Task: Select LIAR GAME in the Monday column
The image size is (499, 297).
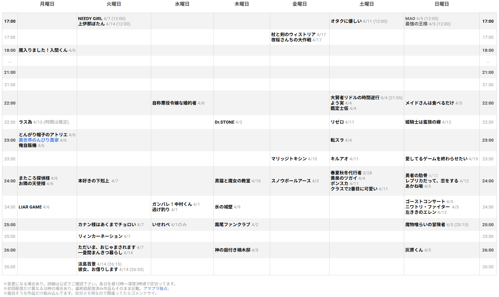Action: [30, 207]
